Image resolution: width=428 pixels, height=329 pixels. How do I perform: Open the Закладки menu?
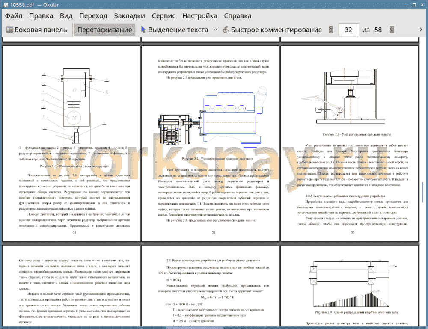click(129, 16)
